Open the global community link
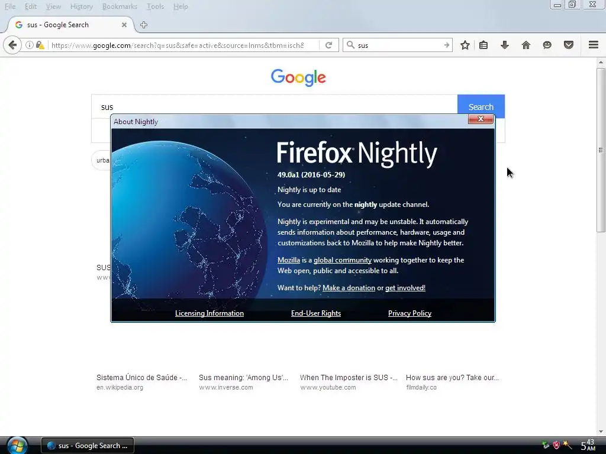This screenshot has height=454, width=606. [343, 260]
